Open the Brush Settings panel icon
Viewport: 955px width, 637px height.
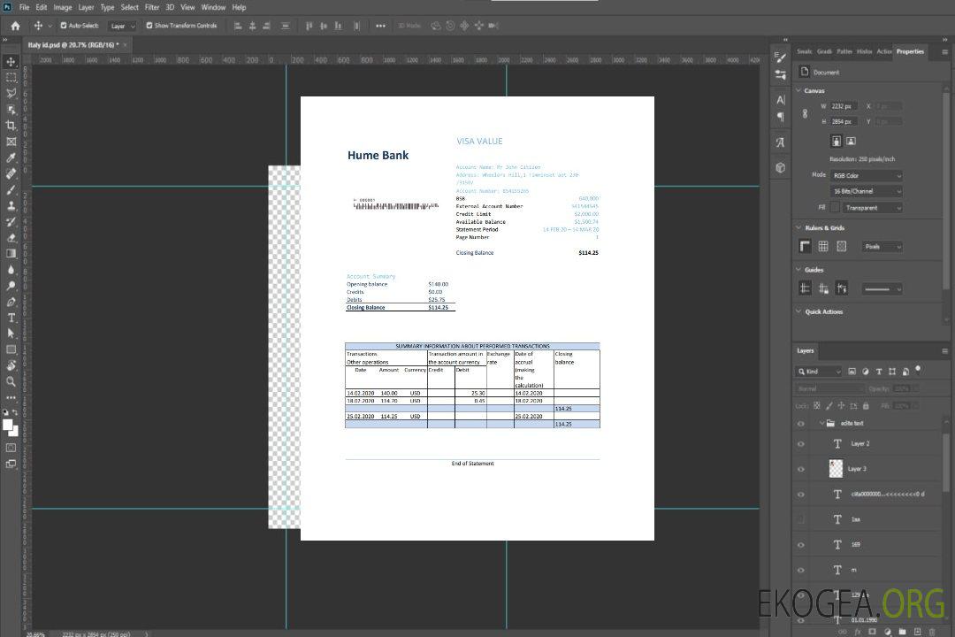pyautogui.click(x=781, y=58)
